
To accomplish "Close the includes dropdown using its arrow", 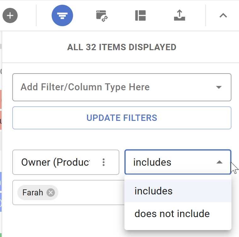I will (x=219, y=162).
